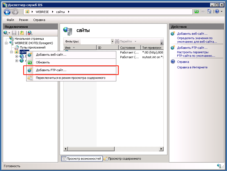Click the Перейти button

(x=123, y=41)
